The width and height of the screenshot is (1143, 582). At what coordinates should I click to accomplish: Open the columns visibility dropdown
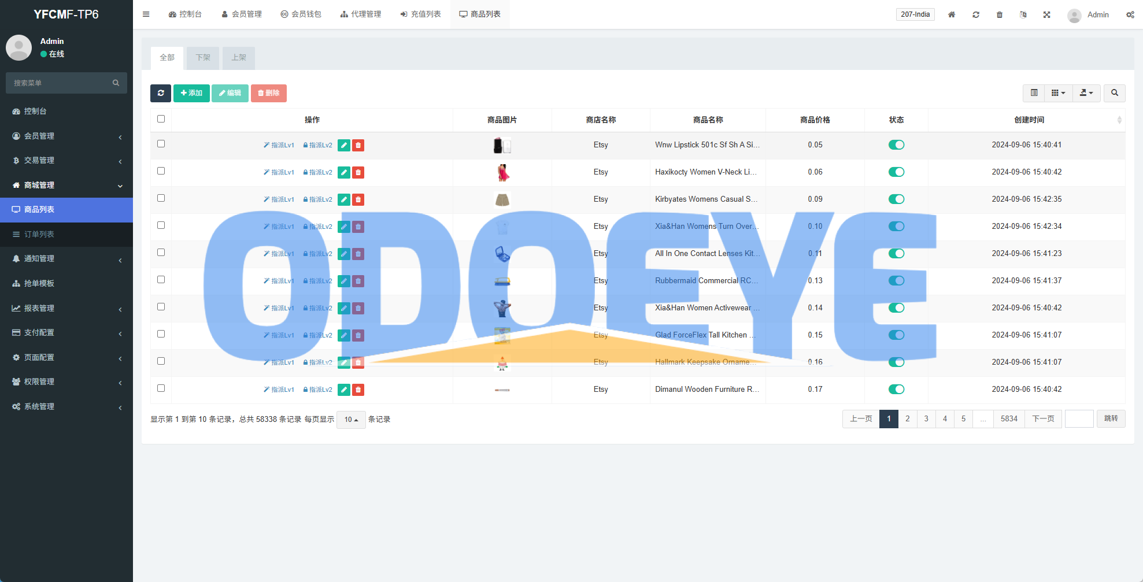1058,93
